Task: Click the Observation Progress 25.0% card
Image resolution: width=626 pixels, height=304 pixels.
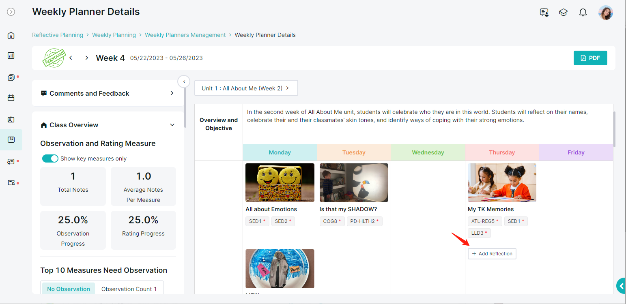Action: click(73, 230)
